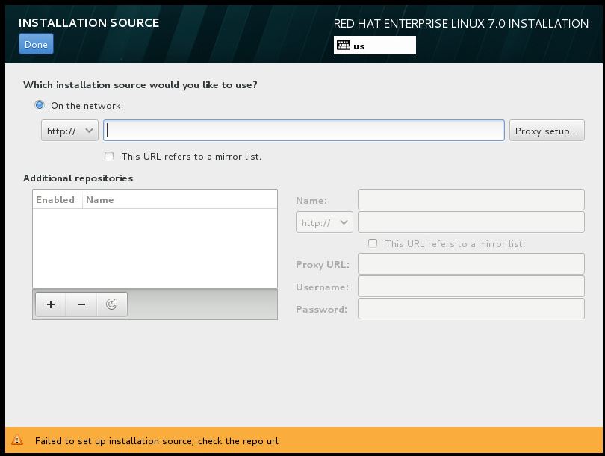Open the main http:// protocol dropdown
Viewport: 605px width, 456px height.
click(x=70, y=131)
